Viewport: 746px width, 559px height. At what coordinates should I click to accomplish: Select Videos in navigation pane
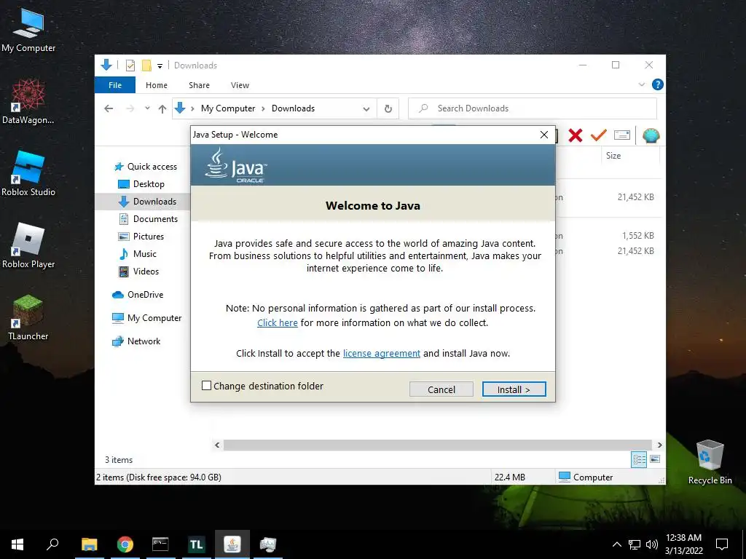[x=139, y=271]
